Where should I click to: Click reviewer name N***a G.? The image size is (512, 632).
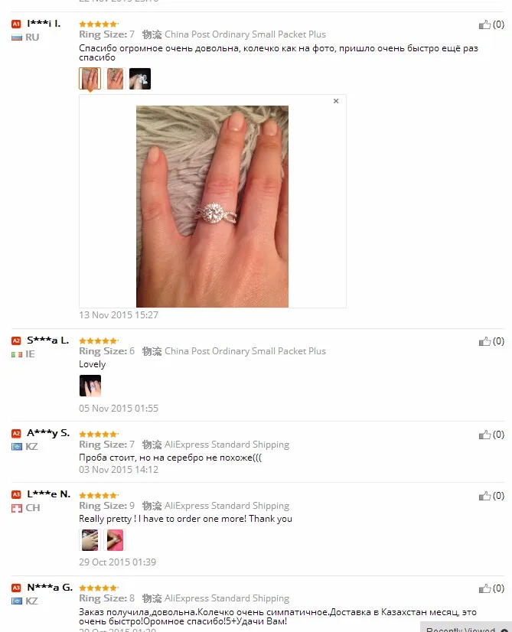(x=50, y=588)
